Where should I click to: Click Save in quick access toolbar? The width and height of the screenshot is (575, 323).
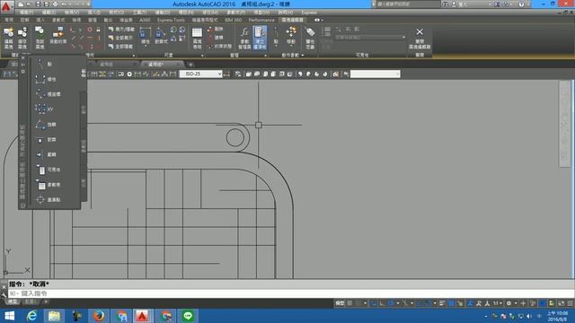(x=38, y=4)
